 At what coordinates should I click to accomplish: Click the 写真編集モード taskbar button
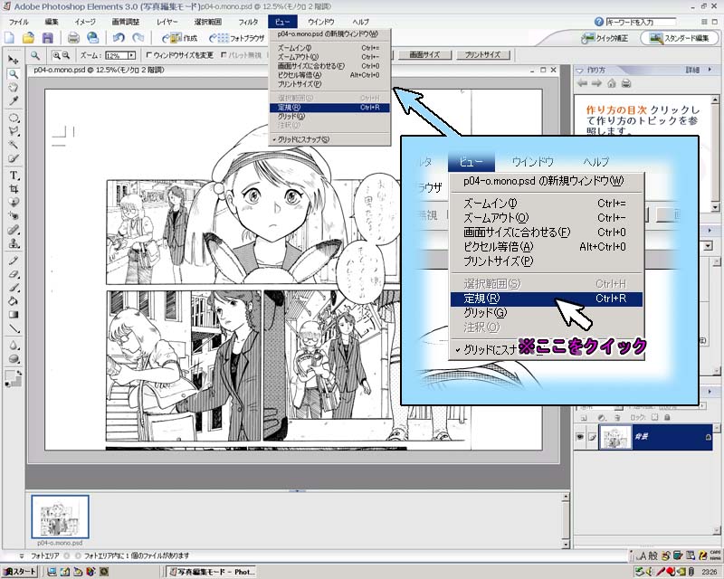point(212,572)
